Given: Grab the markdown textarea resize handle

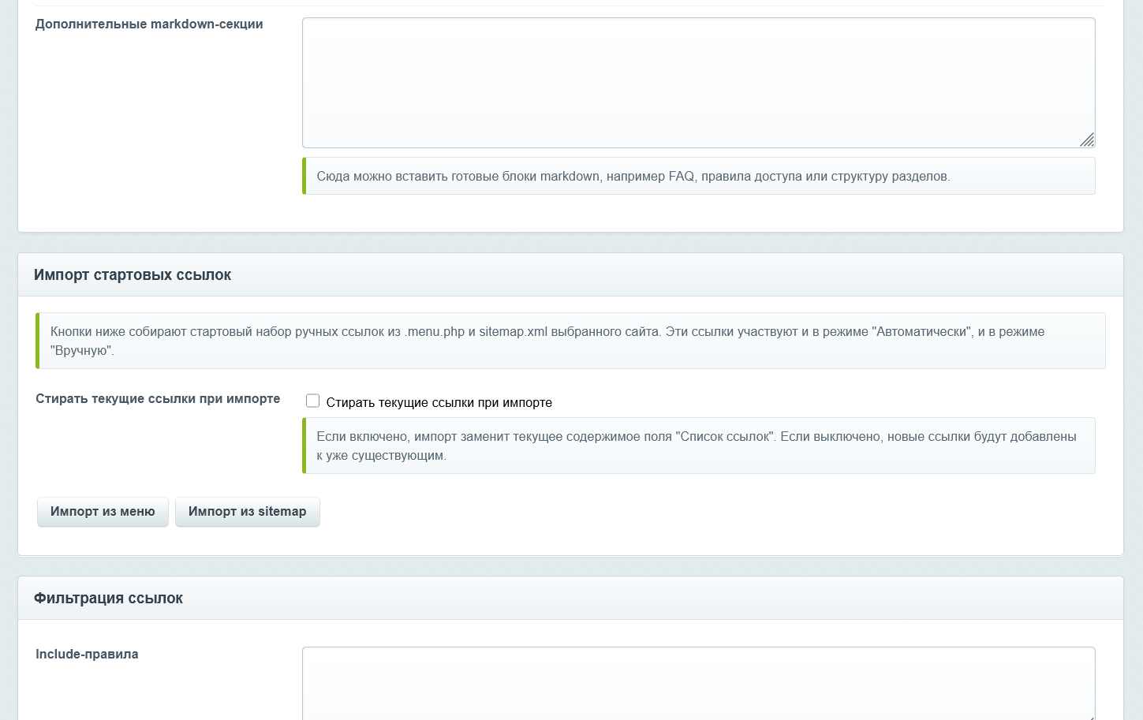Looking at the screenshot, I should point(1087,140).
